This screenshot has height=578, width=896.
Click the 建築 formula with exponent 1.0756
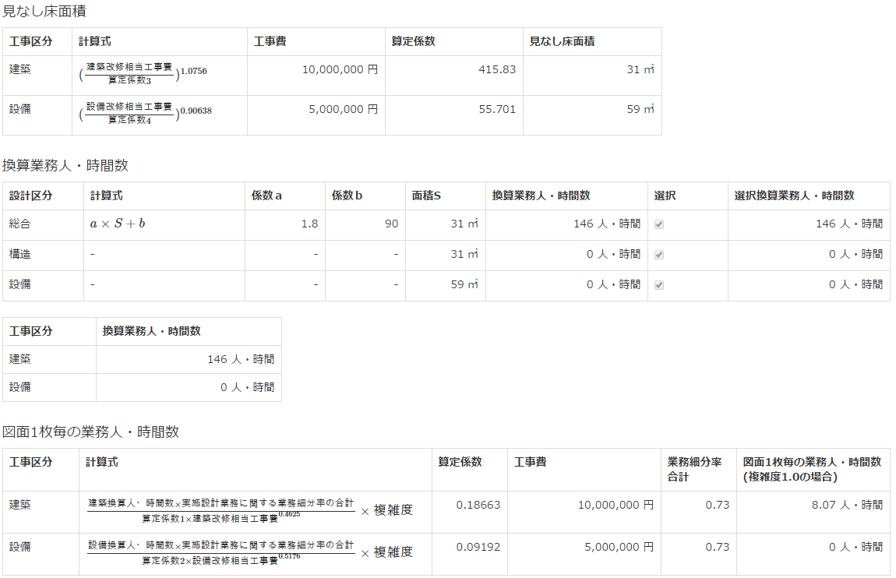[x=143, y=74]
